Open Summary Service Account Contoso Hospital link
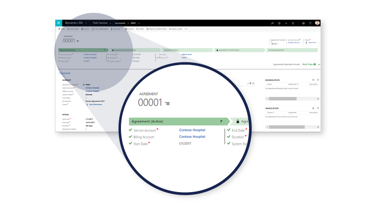 click(x=92, y=88)
